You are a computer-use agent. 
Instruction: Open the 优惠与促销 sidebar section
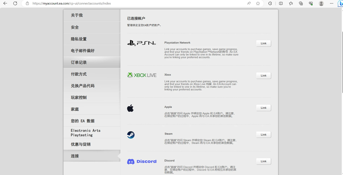92,144
